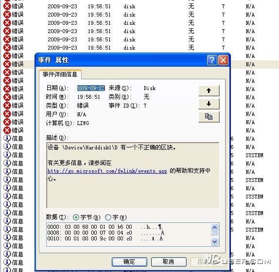Image resolution: width=279 pixels, height=272 pixels.
Task: Click inside the hex data text box
Action: 128,235
